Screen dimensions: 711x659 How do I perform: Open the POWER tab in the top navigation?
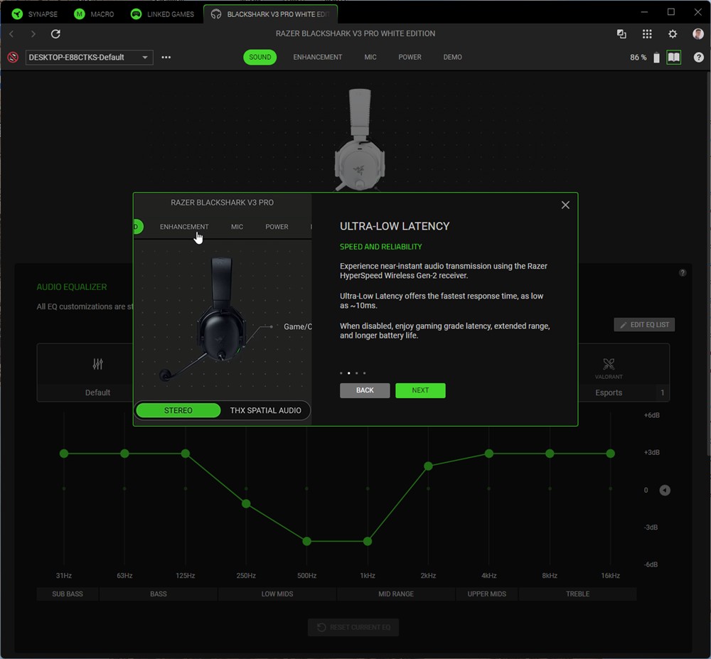410,58
